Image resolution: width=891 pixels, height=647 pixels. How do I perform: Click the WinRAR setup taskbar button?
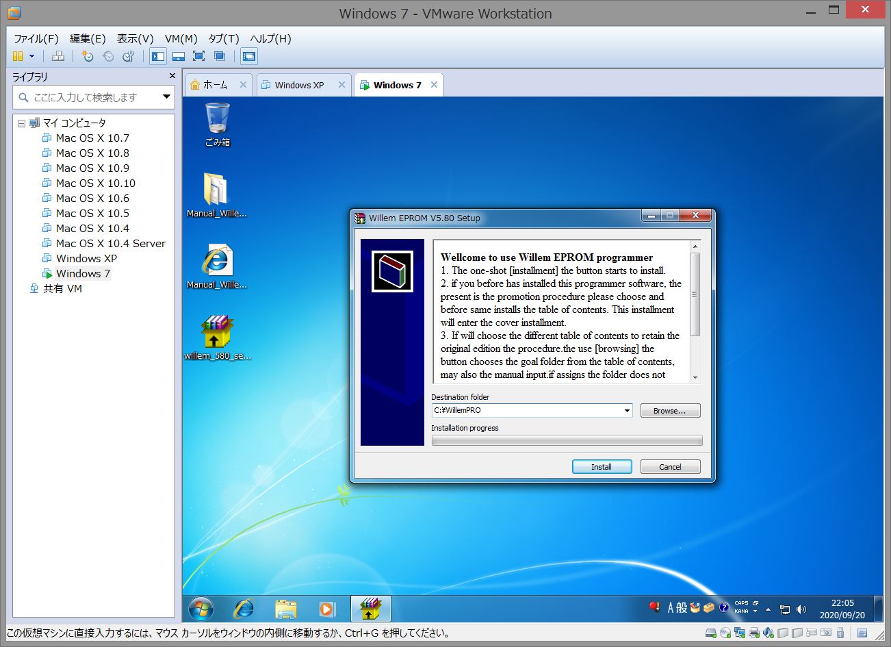[x=370, y=608]
